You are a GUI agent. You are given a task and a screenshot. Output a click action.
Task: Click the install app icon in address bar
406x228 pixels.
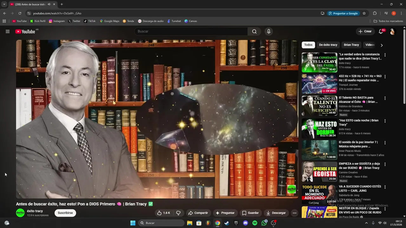tap(323, 13)
